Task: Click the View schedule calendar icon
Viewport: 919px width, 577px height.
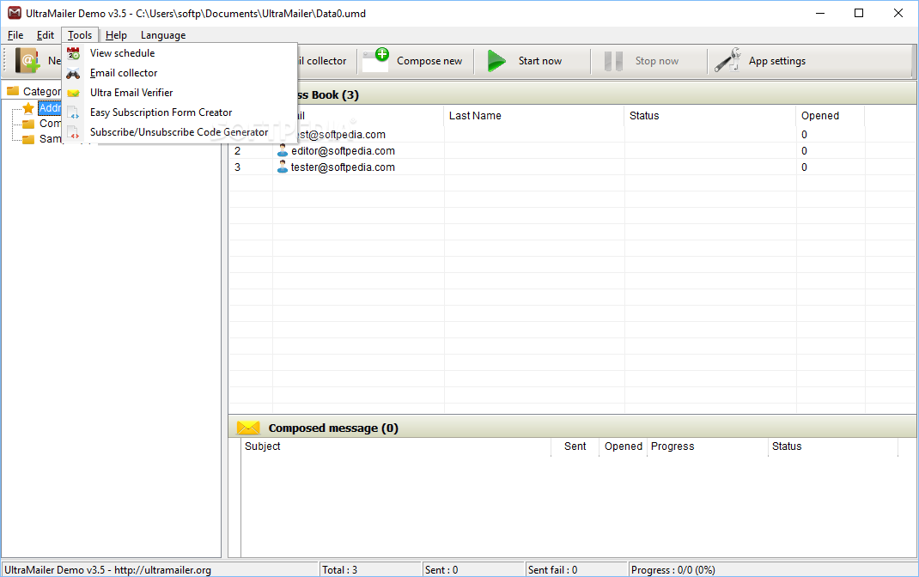Action: pyautogui.click(x=73, y=53)
